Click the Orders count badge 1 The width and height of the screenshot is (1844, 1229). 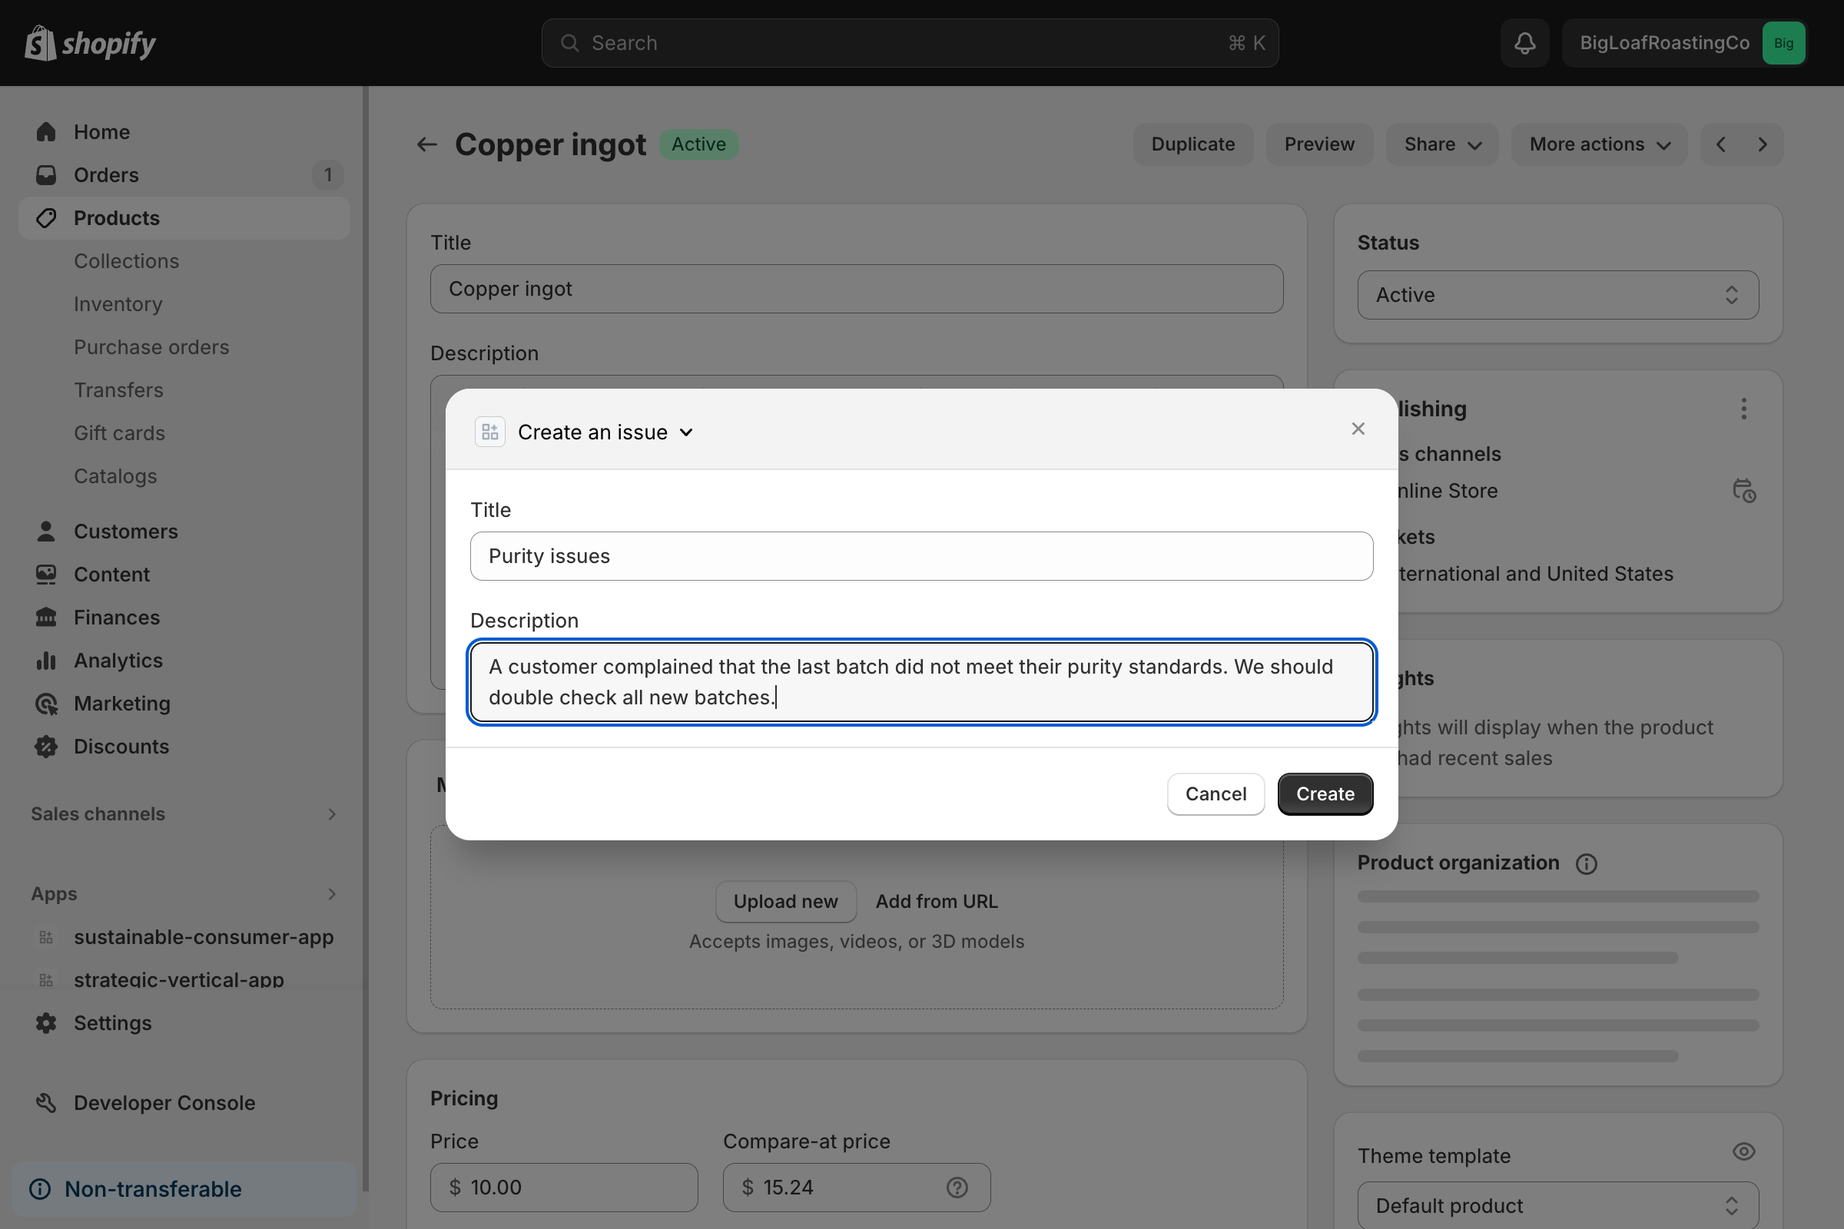(x=328, y=175)
